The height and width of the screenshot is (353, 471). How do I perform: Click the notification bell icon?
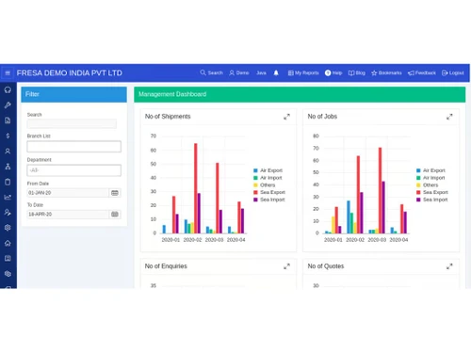[x=276, y=73]
